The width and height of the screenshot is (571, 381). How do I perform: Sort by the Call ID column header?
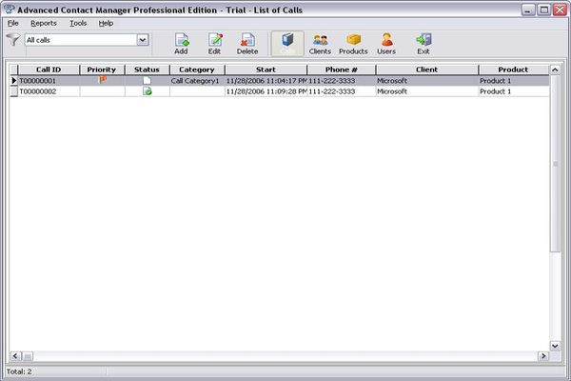coord(49,70)
